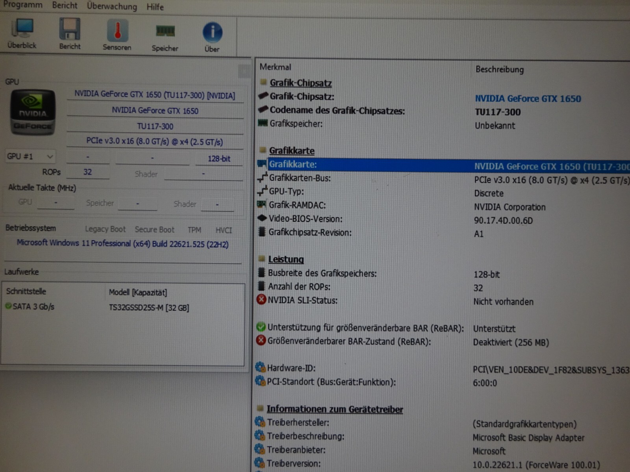Click the green ReBAR support check icon

coord(261,327)
